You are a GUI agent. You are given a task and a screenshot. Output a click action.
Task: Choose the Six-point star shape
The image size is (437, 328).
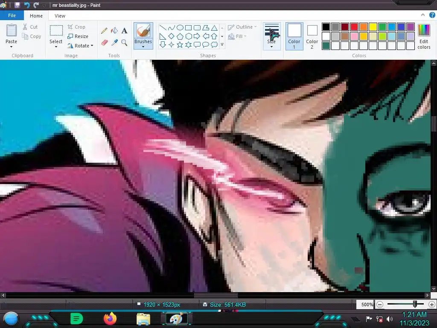[188, 44]
